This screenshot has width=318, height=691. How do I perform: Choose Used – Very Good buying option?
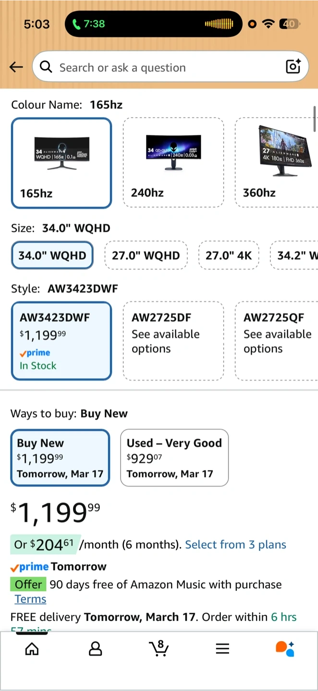pyautogui.click(x=174, y=458)
